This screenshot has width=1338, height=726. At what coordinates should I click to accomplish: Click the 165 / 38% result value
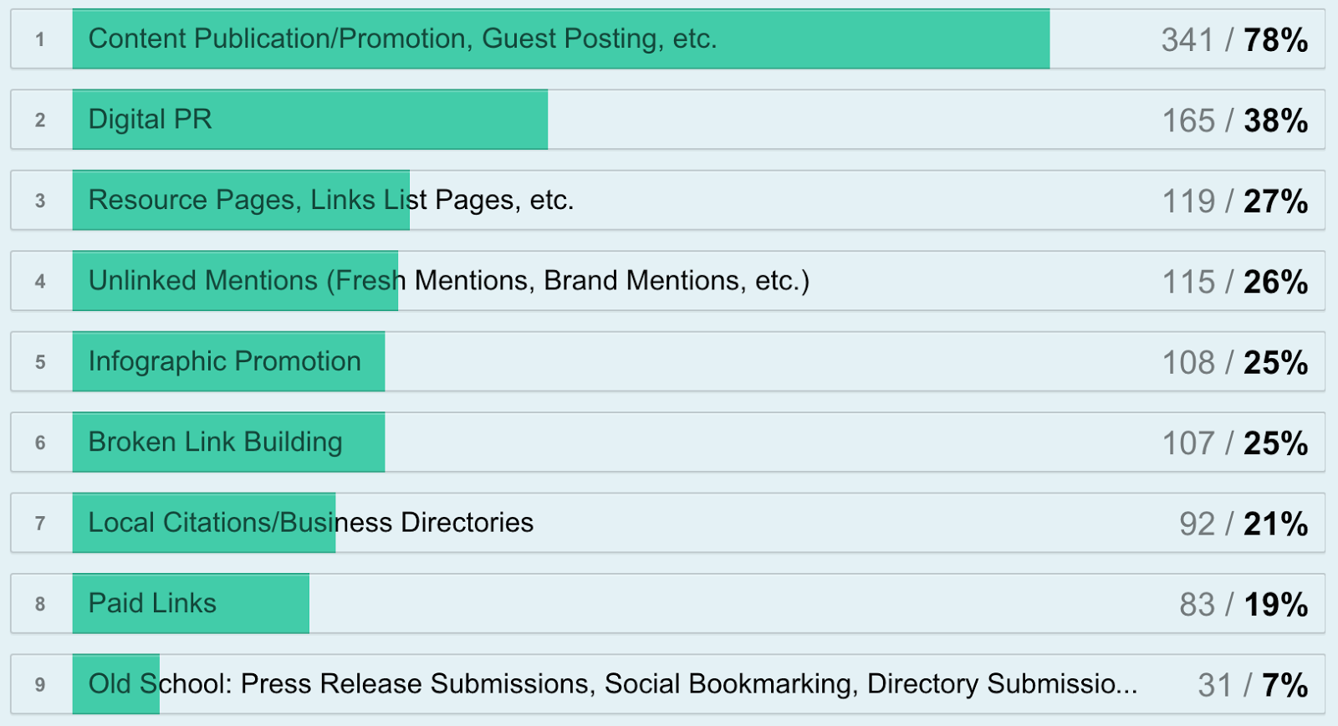click(x=1235, y=120)
